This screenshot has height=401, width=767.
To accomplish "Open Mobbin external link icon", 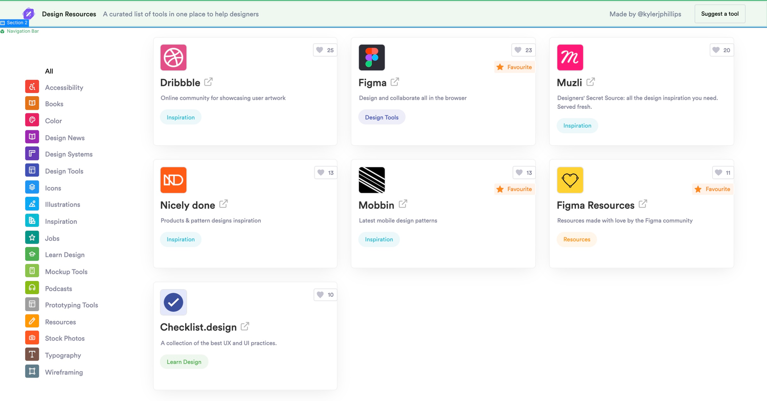I will pyautogui.click(x=403, y=204).
